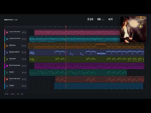The height and width of the screenshot is (113, 151).
Task: Click the 4/4 time signature display
Action: coord(110,19)
